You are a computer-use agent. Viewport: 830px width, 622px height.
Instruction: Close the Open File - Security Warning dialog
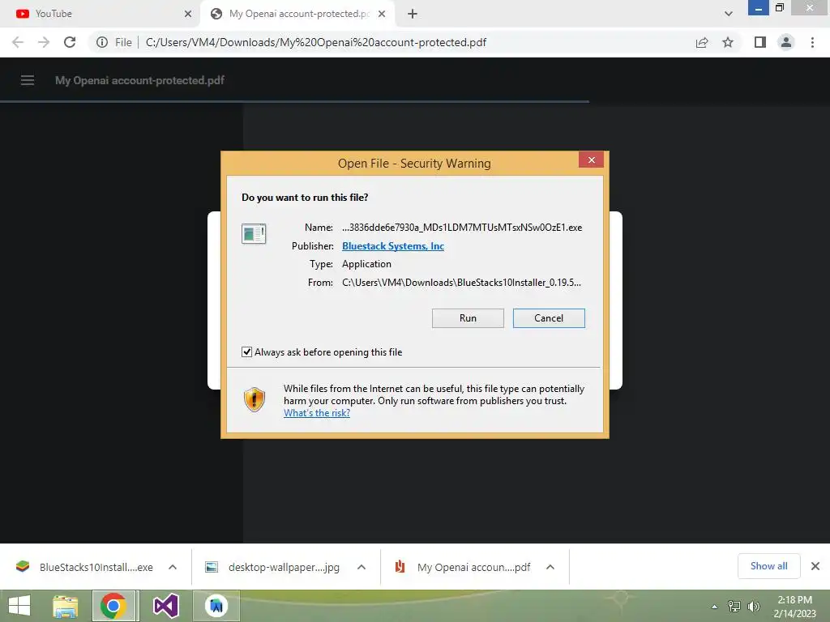(591, 160)
